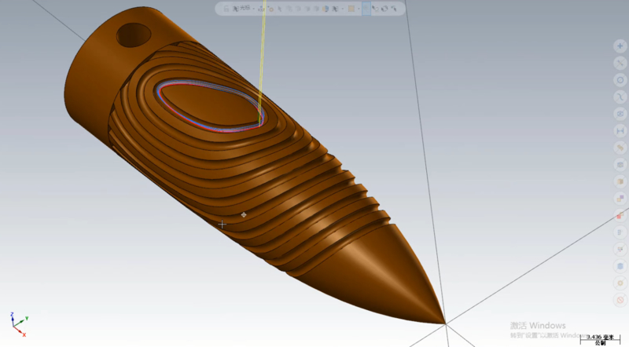Toggle the solid body filter icon
Screen dimensions: 629x347
pyautogui.click(x=620, y=165)
